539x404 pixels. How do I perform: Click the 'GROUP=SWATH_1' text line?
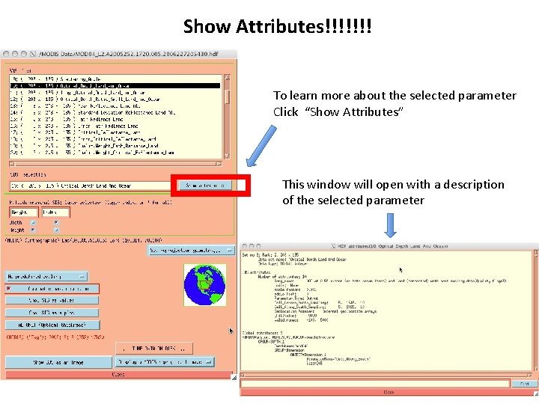tap(271, 342)
